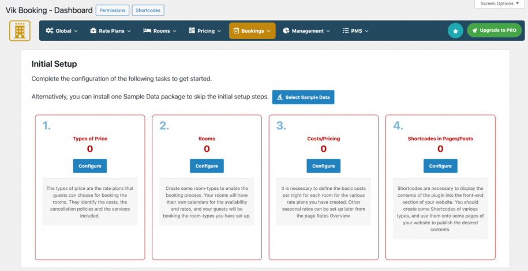Configure Types of Price in step 1

pos(90,166)
